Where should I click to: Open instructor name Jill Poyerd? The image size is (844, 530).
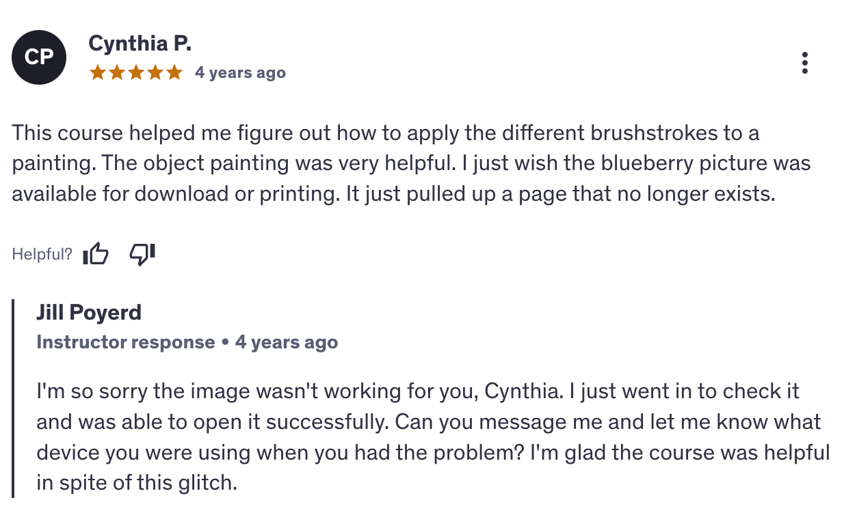tap(89, 313)
